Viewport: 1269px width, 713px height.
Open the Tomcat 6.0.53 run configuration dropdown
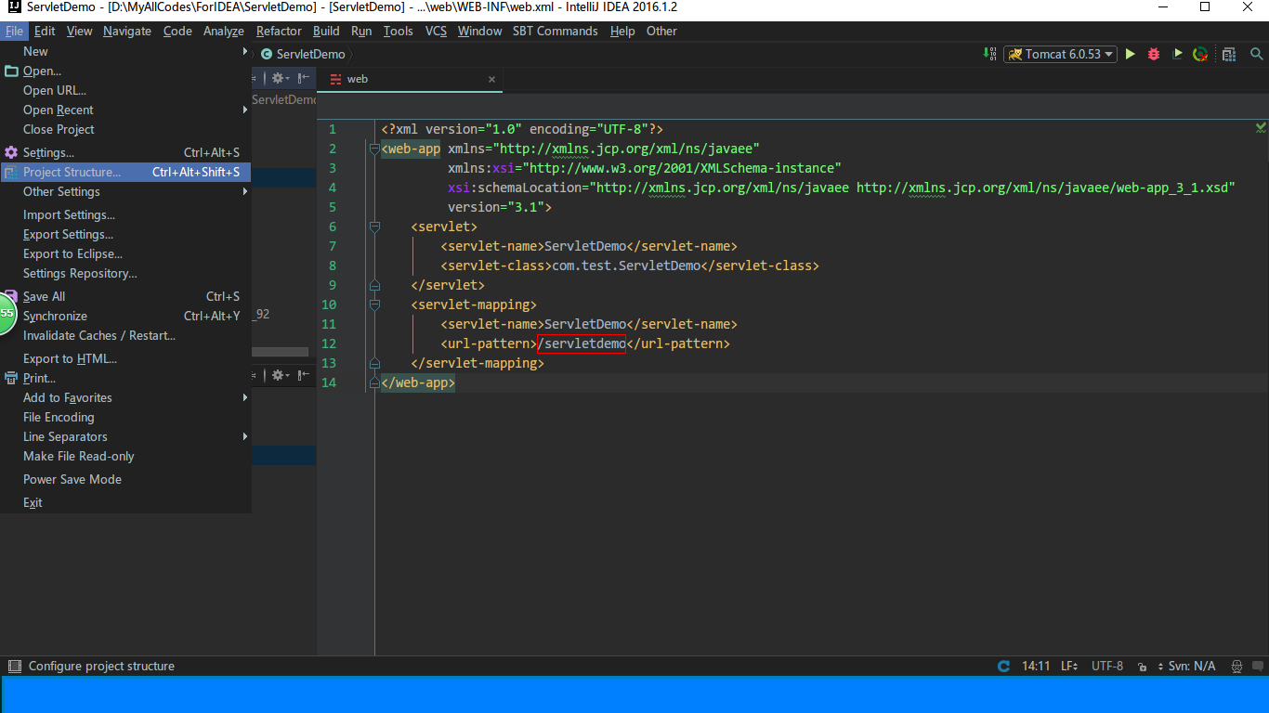click(x=1060, y=54)
